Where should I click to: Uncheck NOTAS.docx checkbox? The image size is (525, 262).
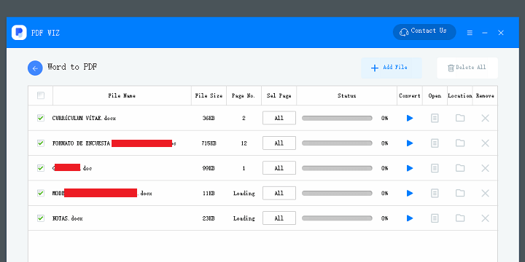point(41,218)
